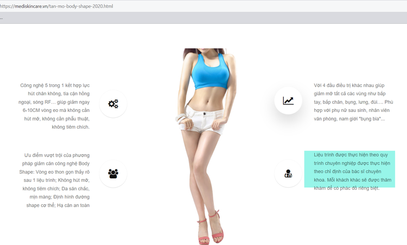Click the text 'hút mỡ, không cần phẫu thuật'
Image resolution: width=407 pixels, height=245 pixels.
pyautogui.click(x=59, y=118)
